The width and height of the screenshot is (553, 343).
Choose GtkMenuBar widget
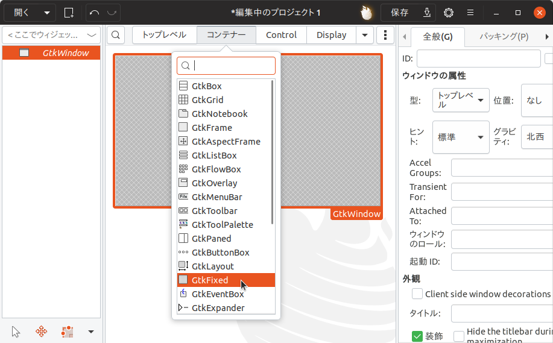(226, 197)
